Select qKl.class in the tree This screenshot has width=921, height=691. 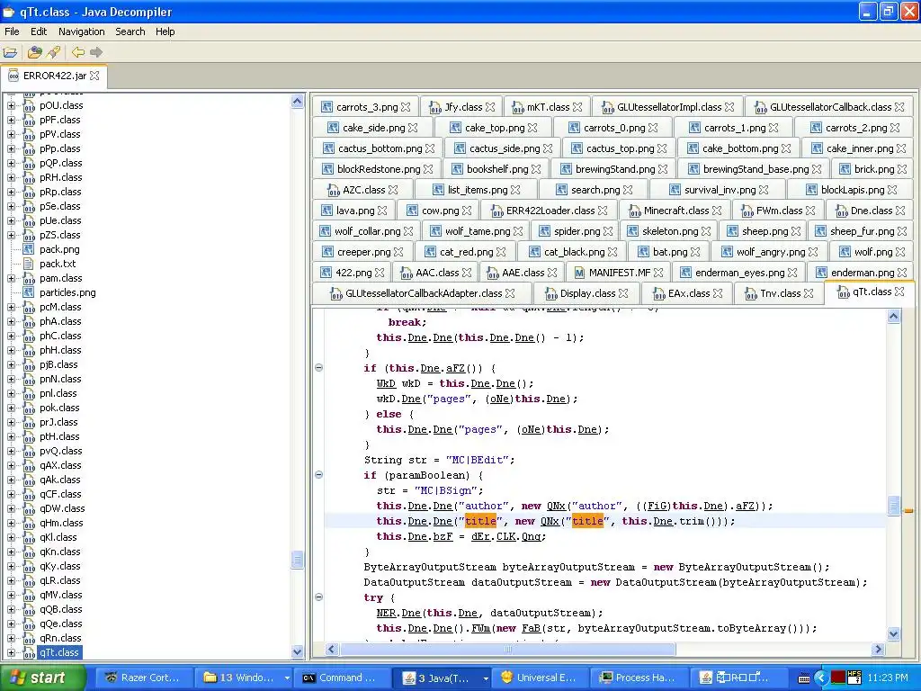click(58, 538)
